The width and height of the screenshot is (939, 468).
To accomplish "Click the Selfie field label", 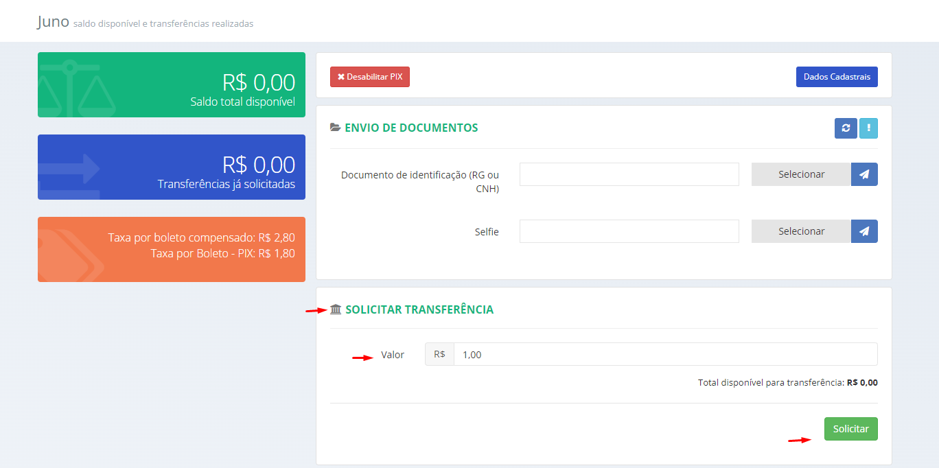I will 487,232.
